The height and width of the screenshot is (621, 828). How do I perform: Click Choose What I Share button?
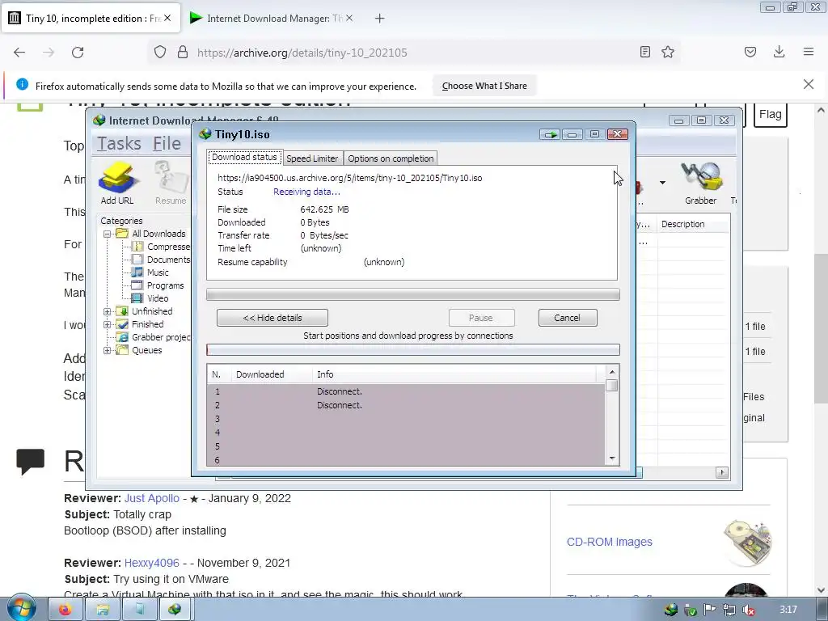tap(484, 86)
